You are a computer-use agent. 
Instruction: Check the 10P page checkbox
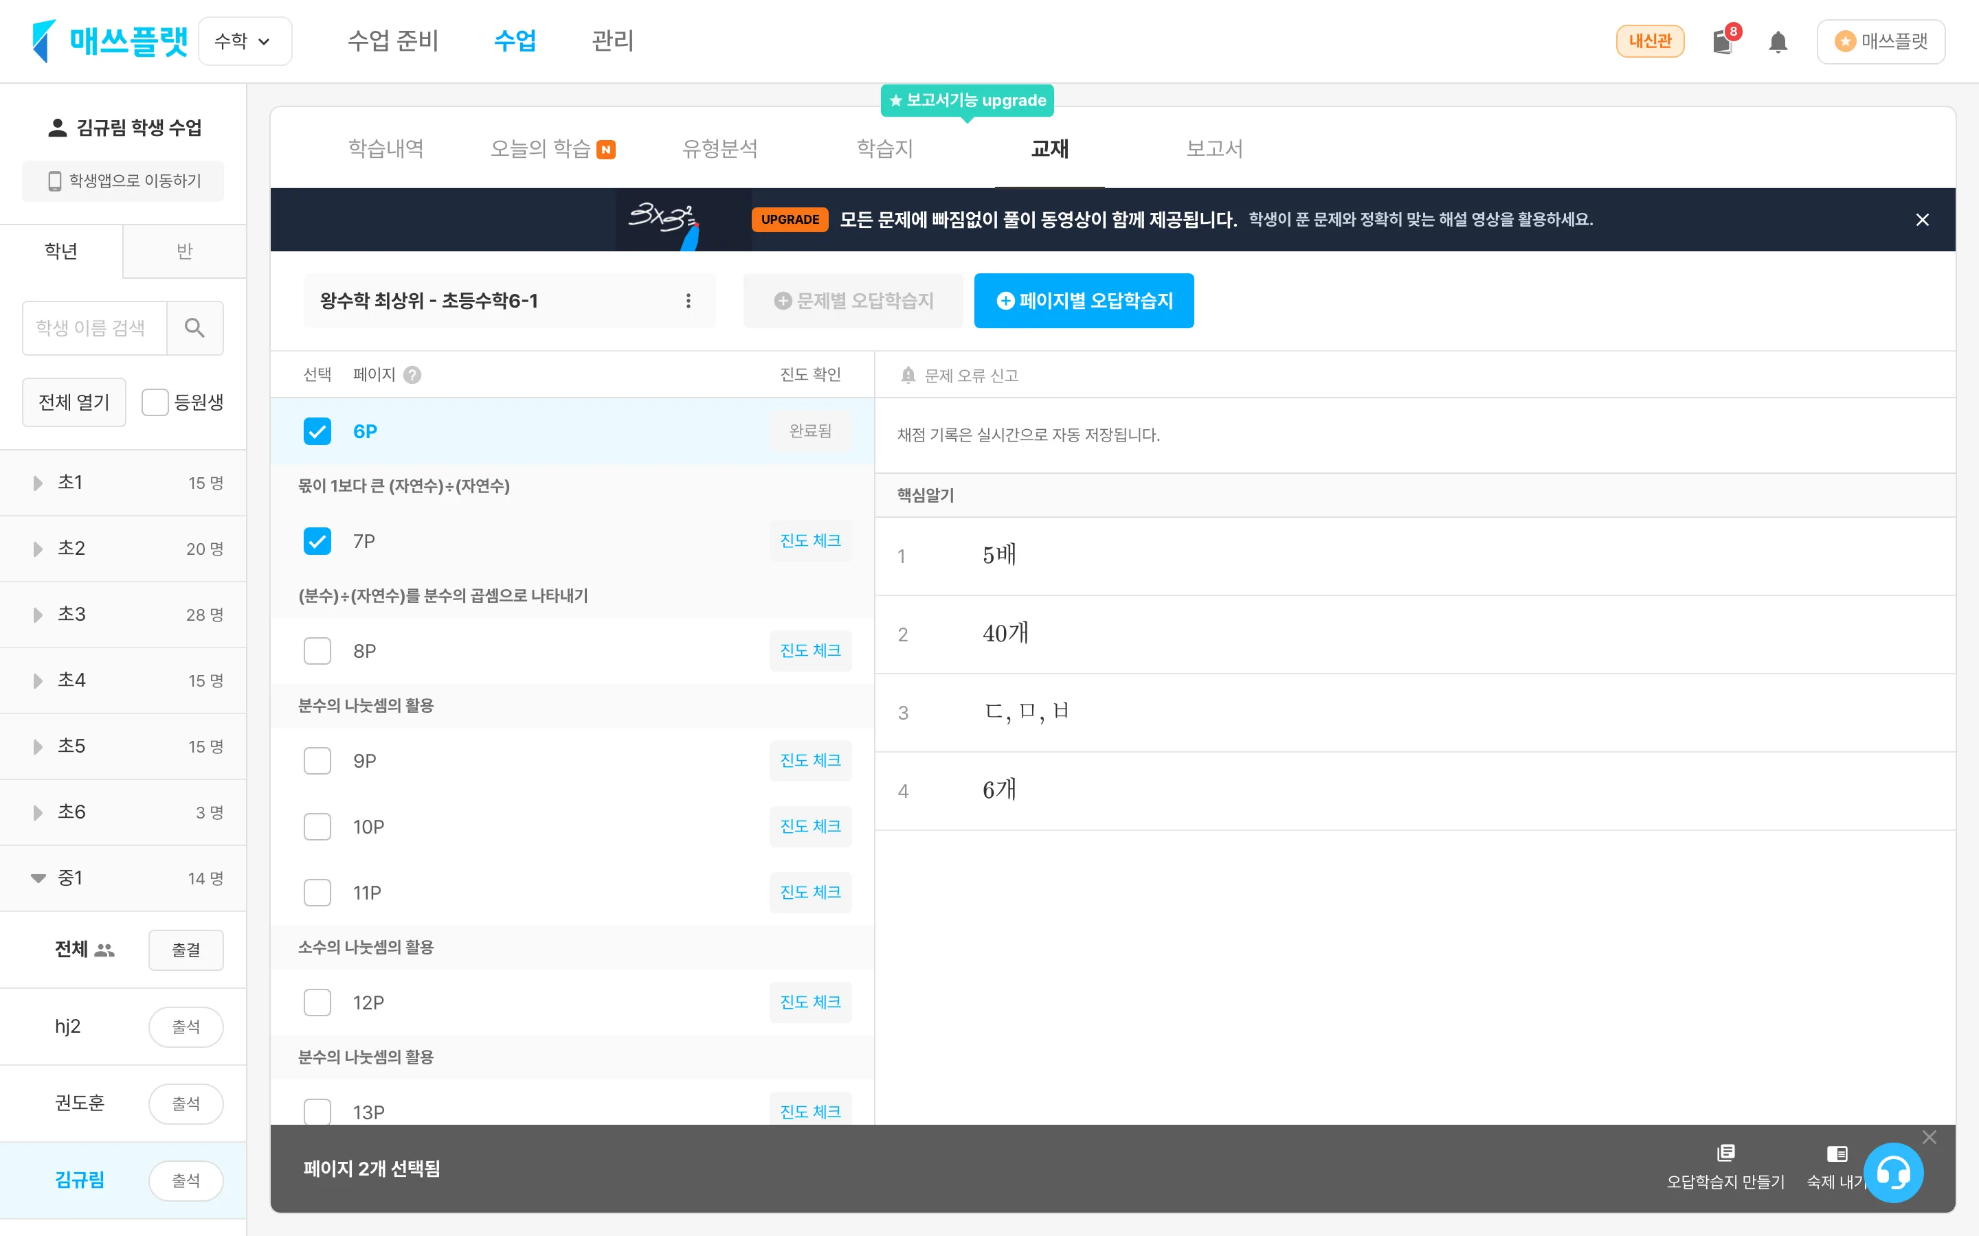(x=317, y=827)
